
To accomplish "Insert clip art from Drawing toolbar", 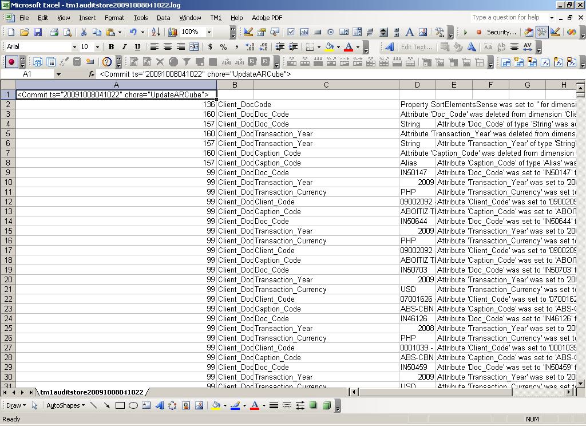I will click(186, 405).
